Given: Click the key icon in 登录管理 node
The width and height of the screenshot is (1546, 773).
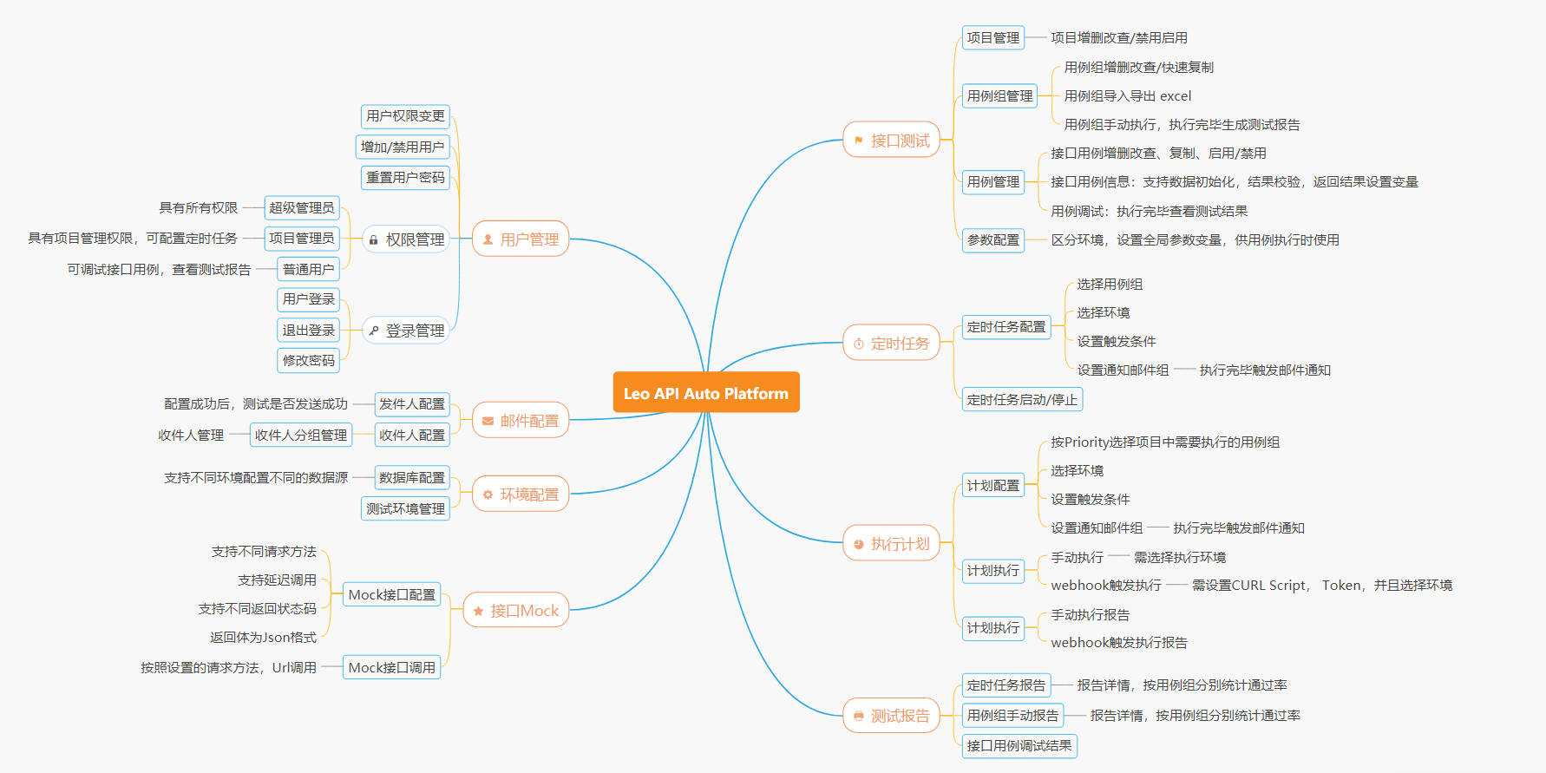Looking at the screenshot, I should tap(373, 331).
